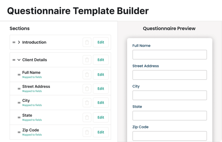Click the Full Name preview input
222x142 pixels.
pos(169,55)
